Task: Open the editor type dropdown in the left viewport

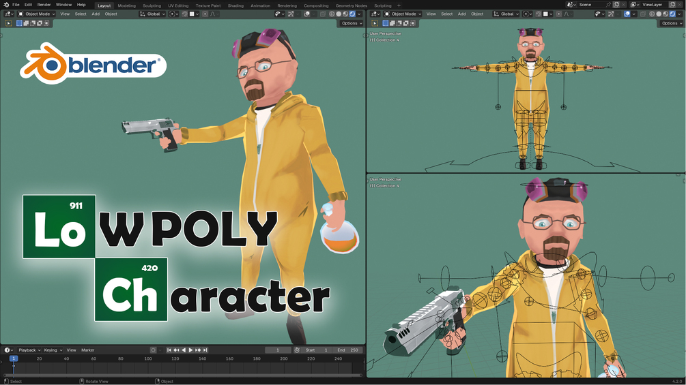Action: [x=9, y=14]
